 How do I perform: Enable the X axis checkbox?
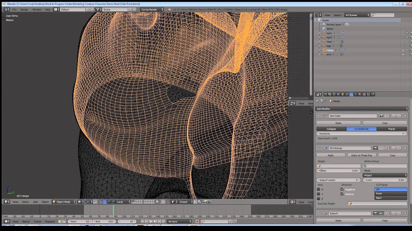(319, 189)
